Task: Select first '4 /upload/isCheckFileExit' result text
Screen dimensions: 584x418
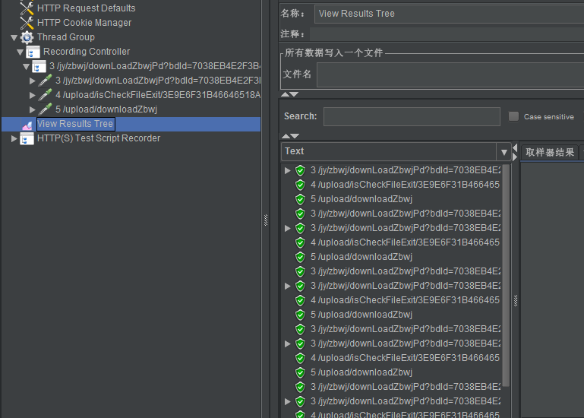Action: [406, 185]
